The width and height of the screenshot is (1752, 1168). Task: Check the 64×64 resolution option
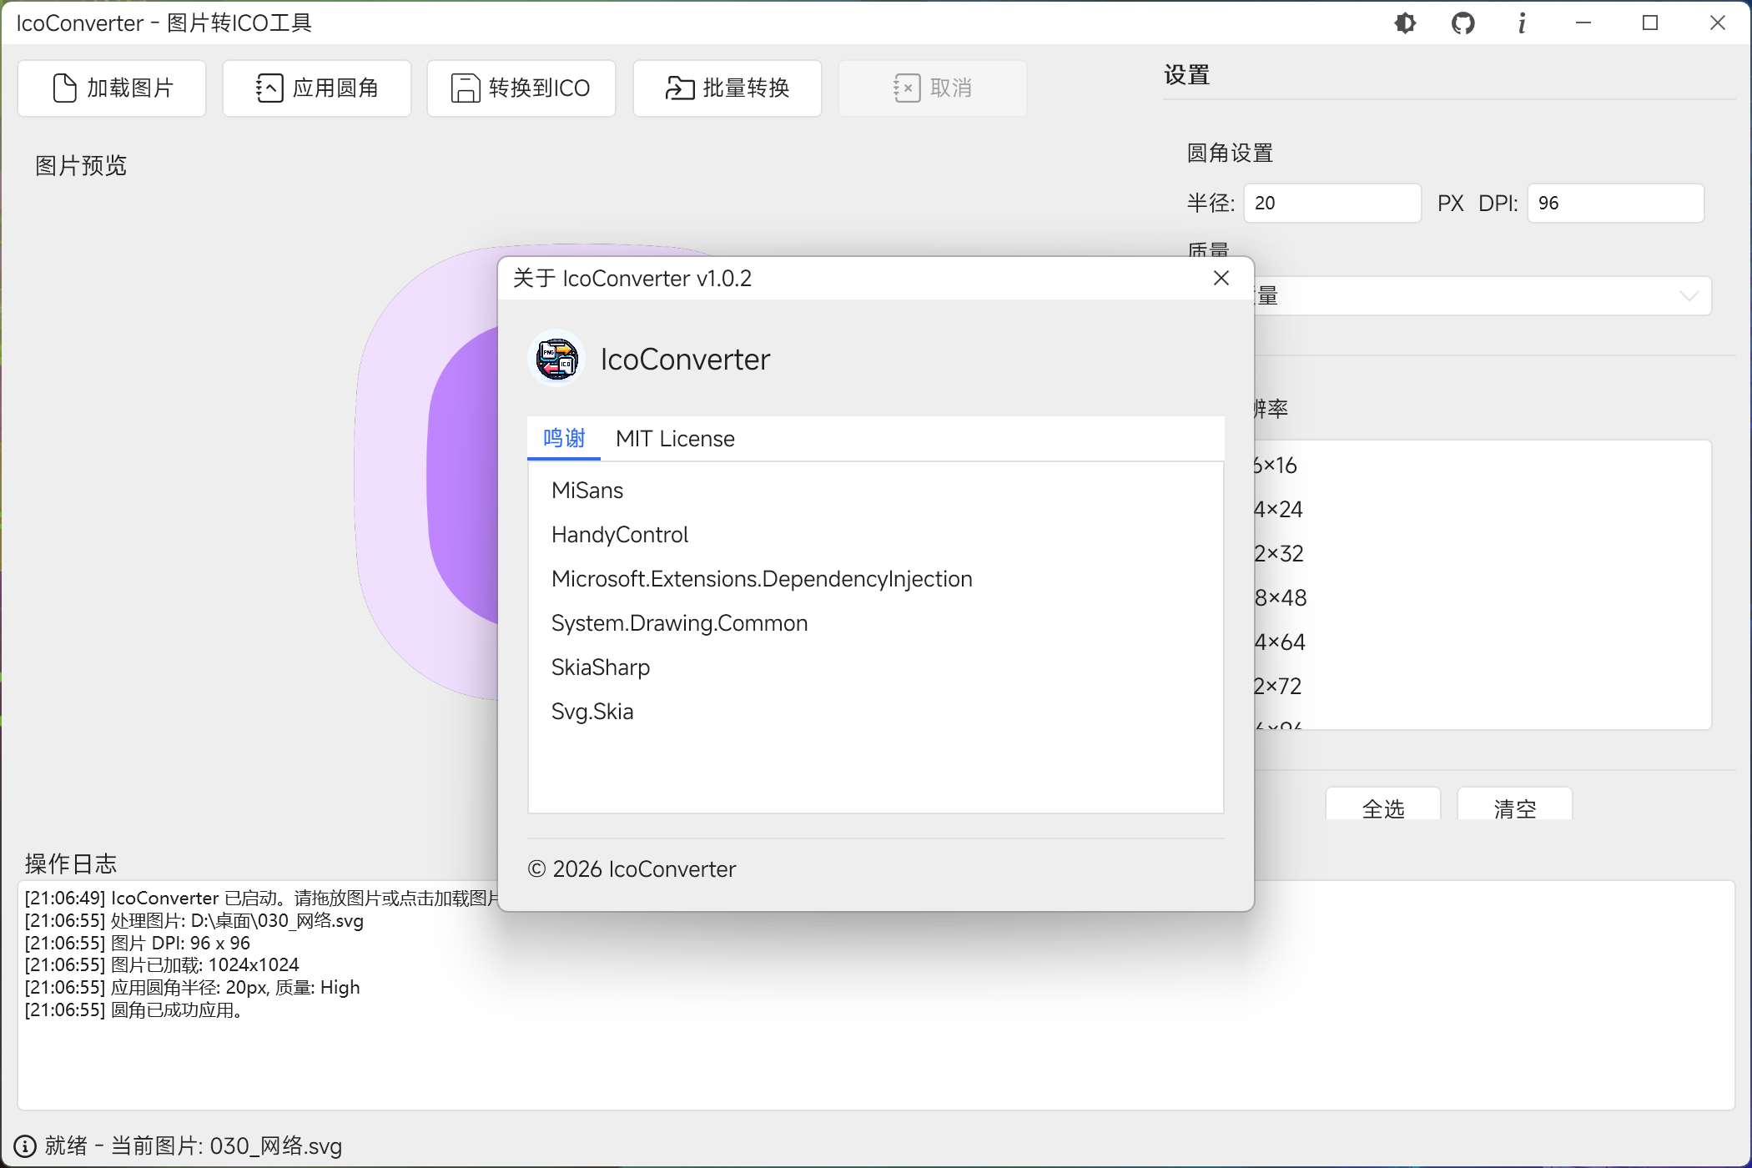click(x=1279, y=641)
